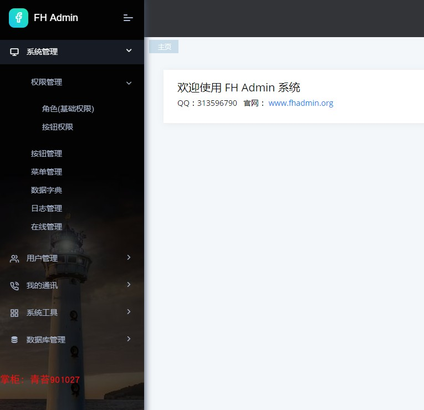Click the 用户管理 menu label

[x=42, y=258]
